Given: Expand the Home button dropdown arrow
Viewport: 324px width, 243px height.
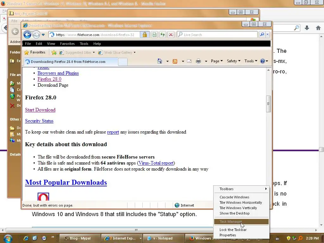Looking at the screenshot, I should pos(167,61).
